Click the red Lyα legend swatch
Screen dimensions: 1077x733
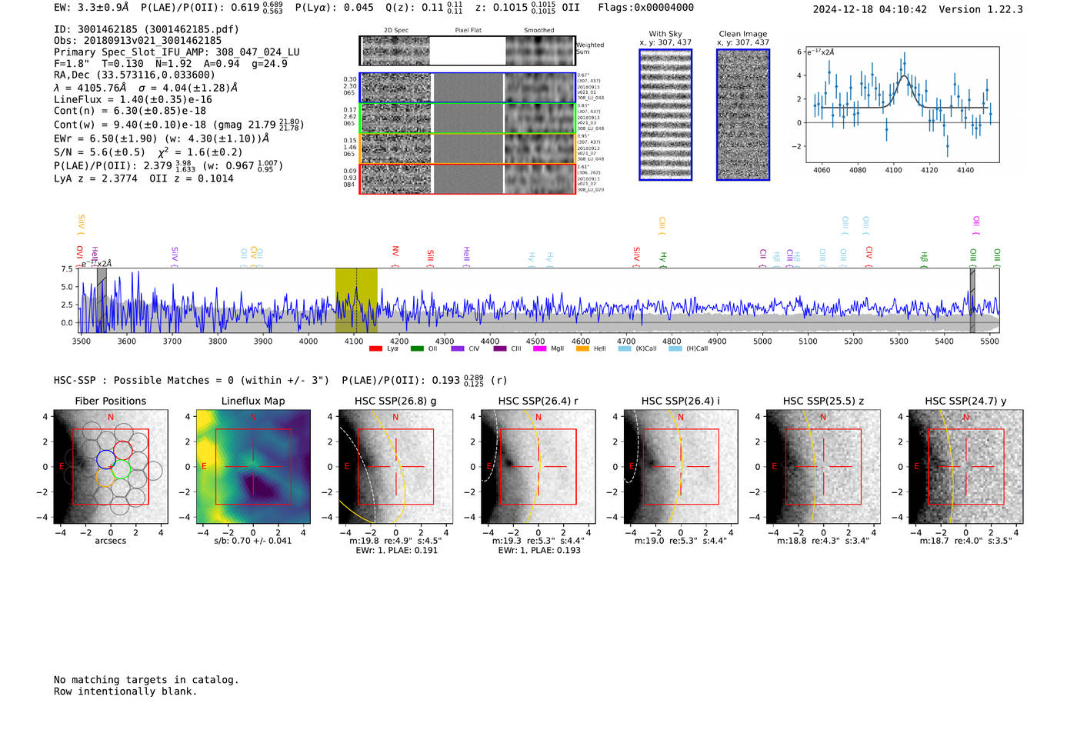click(x=375, y=349)
